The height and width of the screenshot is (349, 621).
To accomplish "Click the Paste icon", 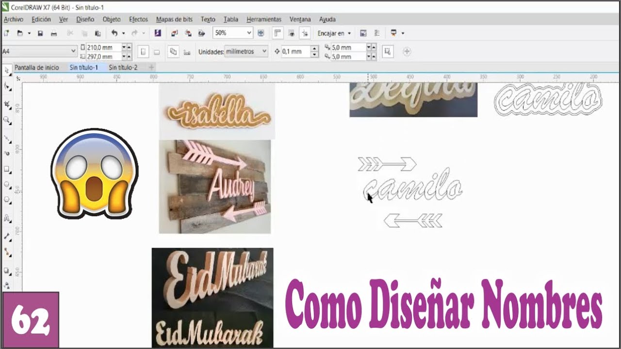I will (98, 33).
